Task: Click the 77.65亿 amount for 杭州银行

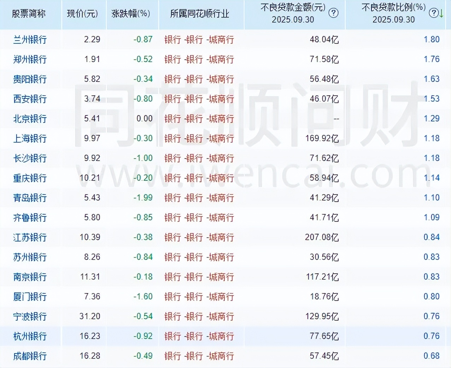Action: [x=324, y=336]
